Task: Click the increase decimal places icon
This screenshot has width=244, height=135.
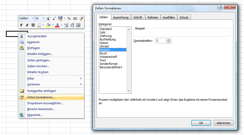Action: tap(66, 25)
